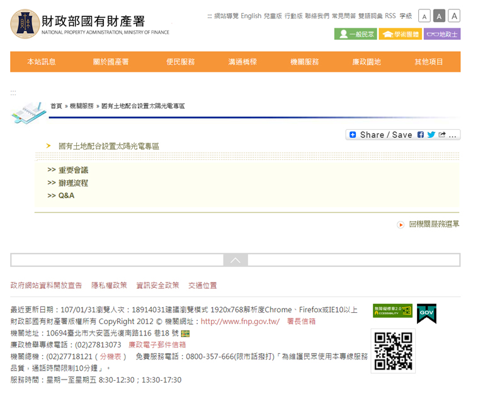
Task: Expand the footer panel with up chevron
Action: [x=236, y=260]
